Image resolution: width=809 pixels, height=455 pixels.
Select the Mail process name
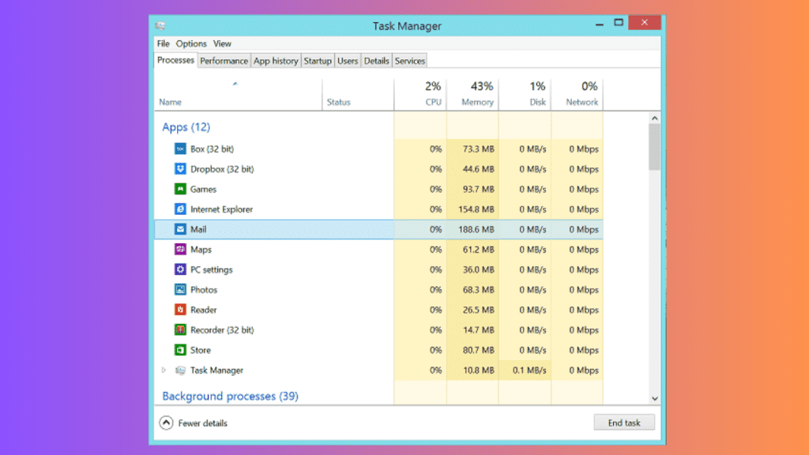pos(198,230)
